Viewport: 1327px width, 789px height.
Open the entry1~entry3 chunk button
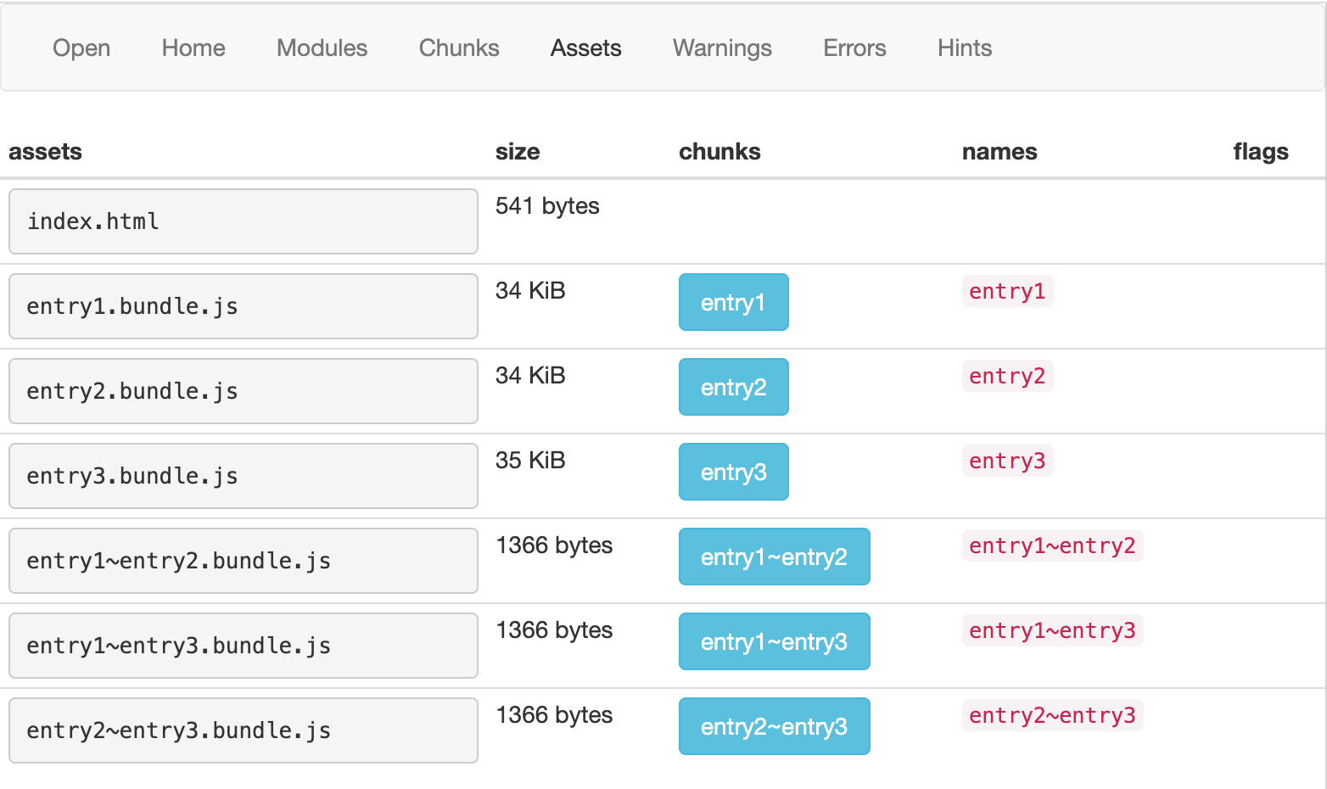[x=774, y=641]
